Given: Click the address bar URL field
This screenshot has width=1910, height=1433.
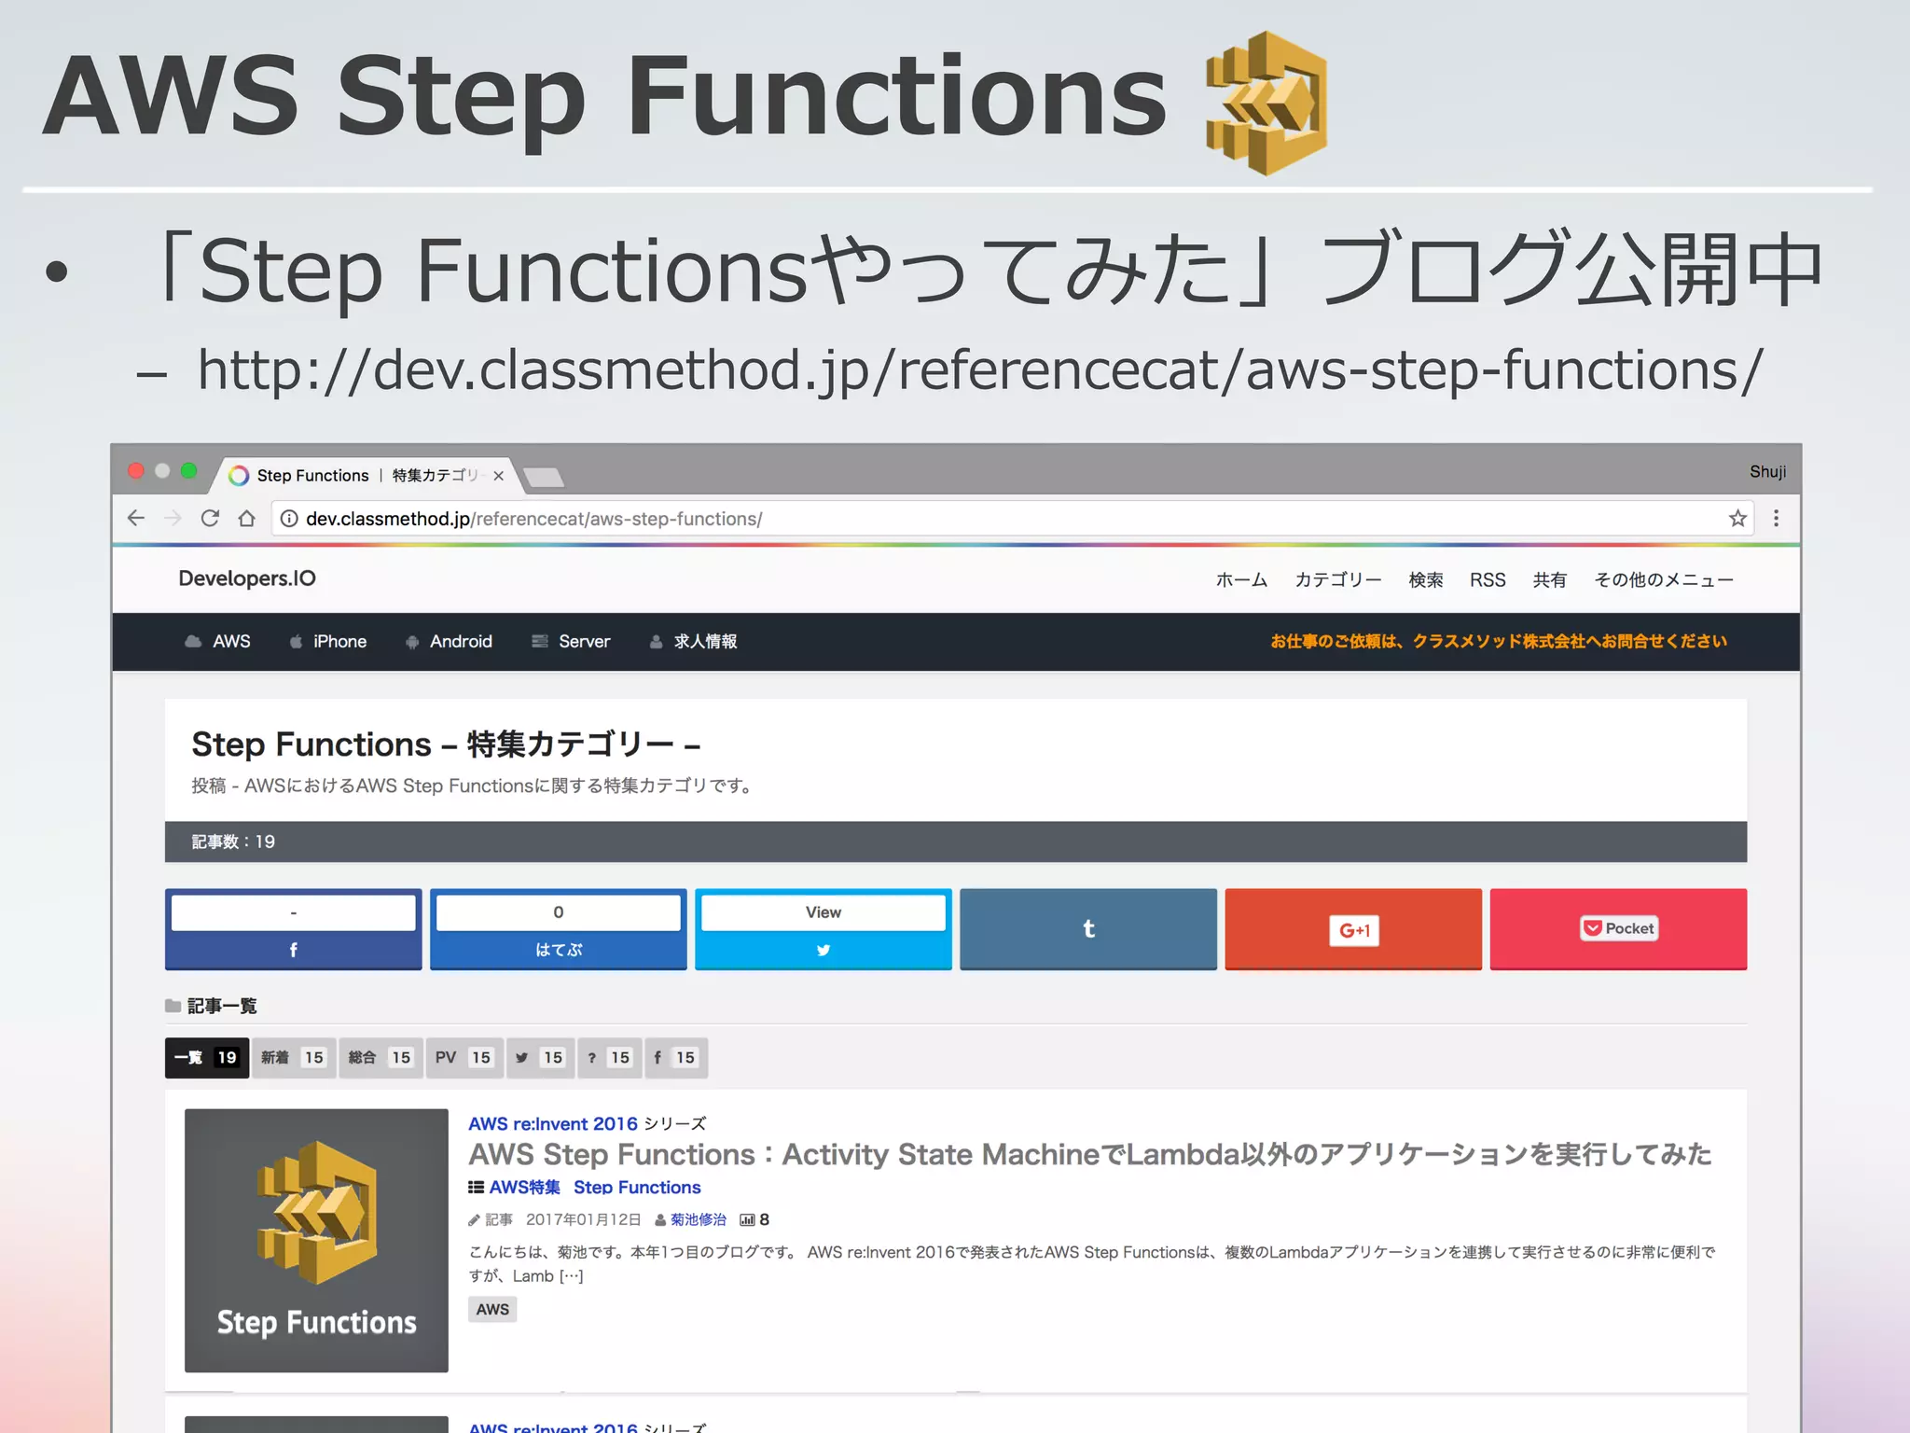Looking at the screenshot, I should tap(1012, 519).
